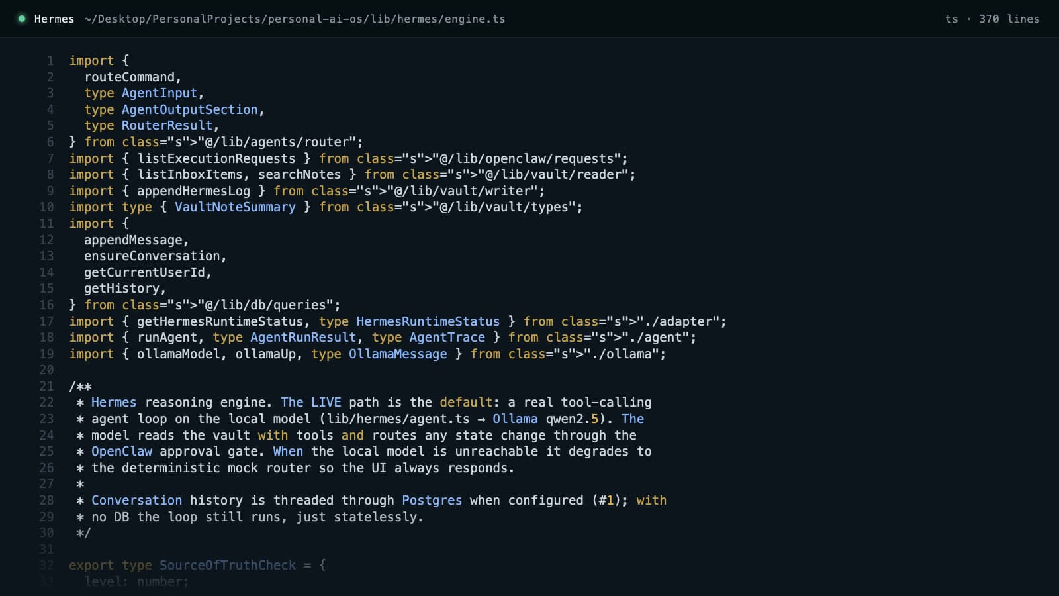Image resolution: width=1059 pixels, height=596 pixels.
Task: Click AgentTrace on line 18
Action: [x=447, y=337]
